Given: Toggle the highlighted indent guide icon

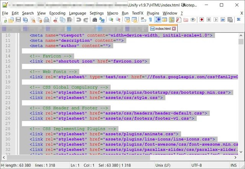Looking at the screenshot, I should 158,20.
